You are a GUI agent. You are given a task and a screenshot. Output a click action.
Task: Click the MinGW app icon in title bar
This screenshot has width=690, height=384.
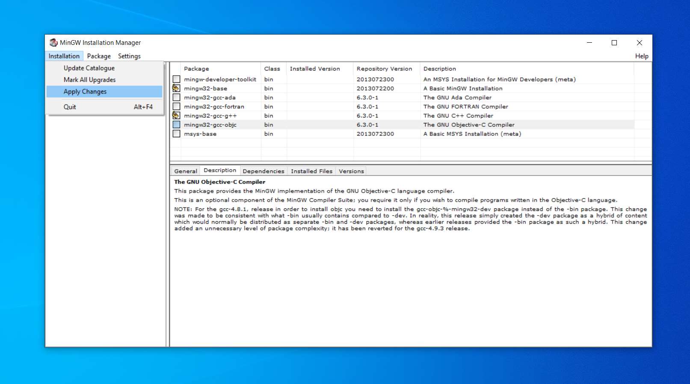[x=53, y=43]
